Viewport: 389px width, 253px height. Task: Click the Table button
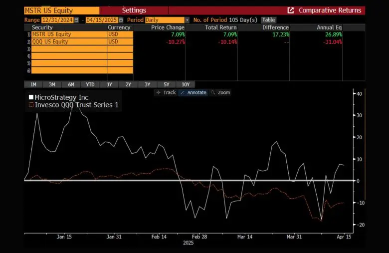268,20
